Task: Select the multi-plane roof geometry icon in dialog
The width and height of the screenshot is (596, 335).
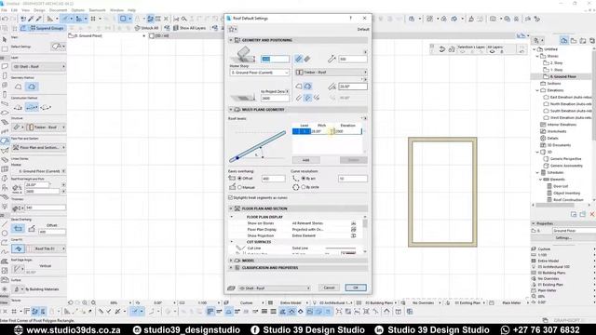Action: [308, 87]
